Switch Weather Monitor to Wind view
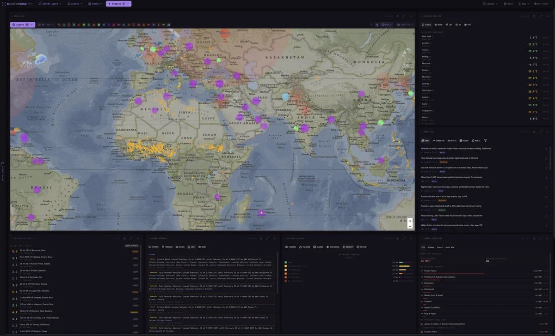Viewport: 555px width, 336px height. click(438, 24)
